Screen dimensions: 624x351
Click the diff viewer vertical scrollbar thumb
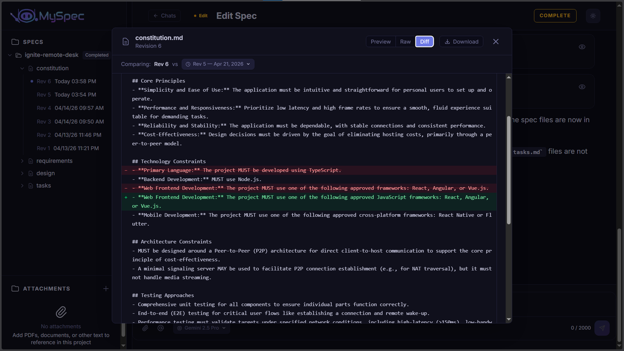click(x=509, y=170)
